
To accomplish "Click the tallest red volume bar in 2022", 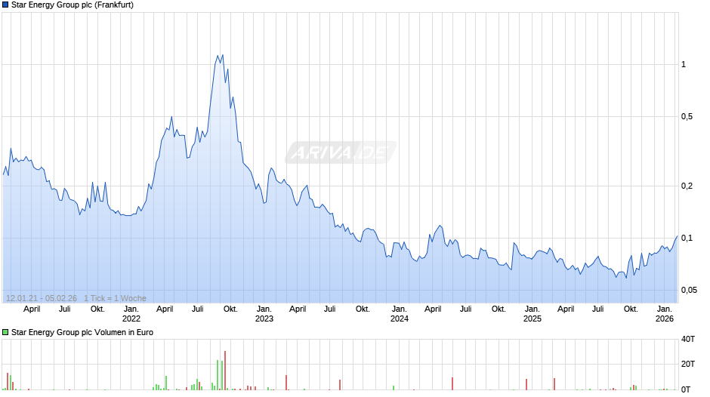I will 225,371.
